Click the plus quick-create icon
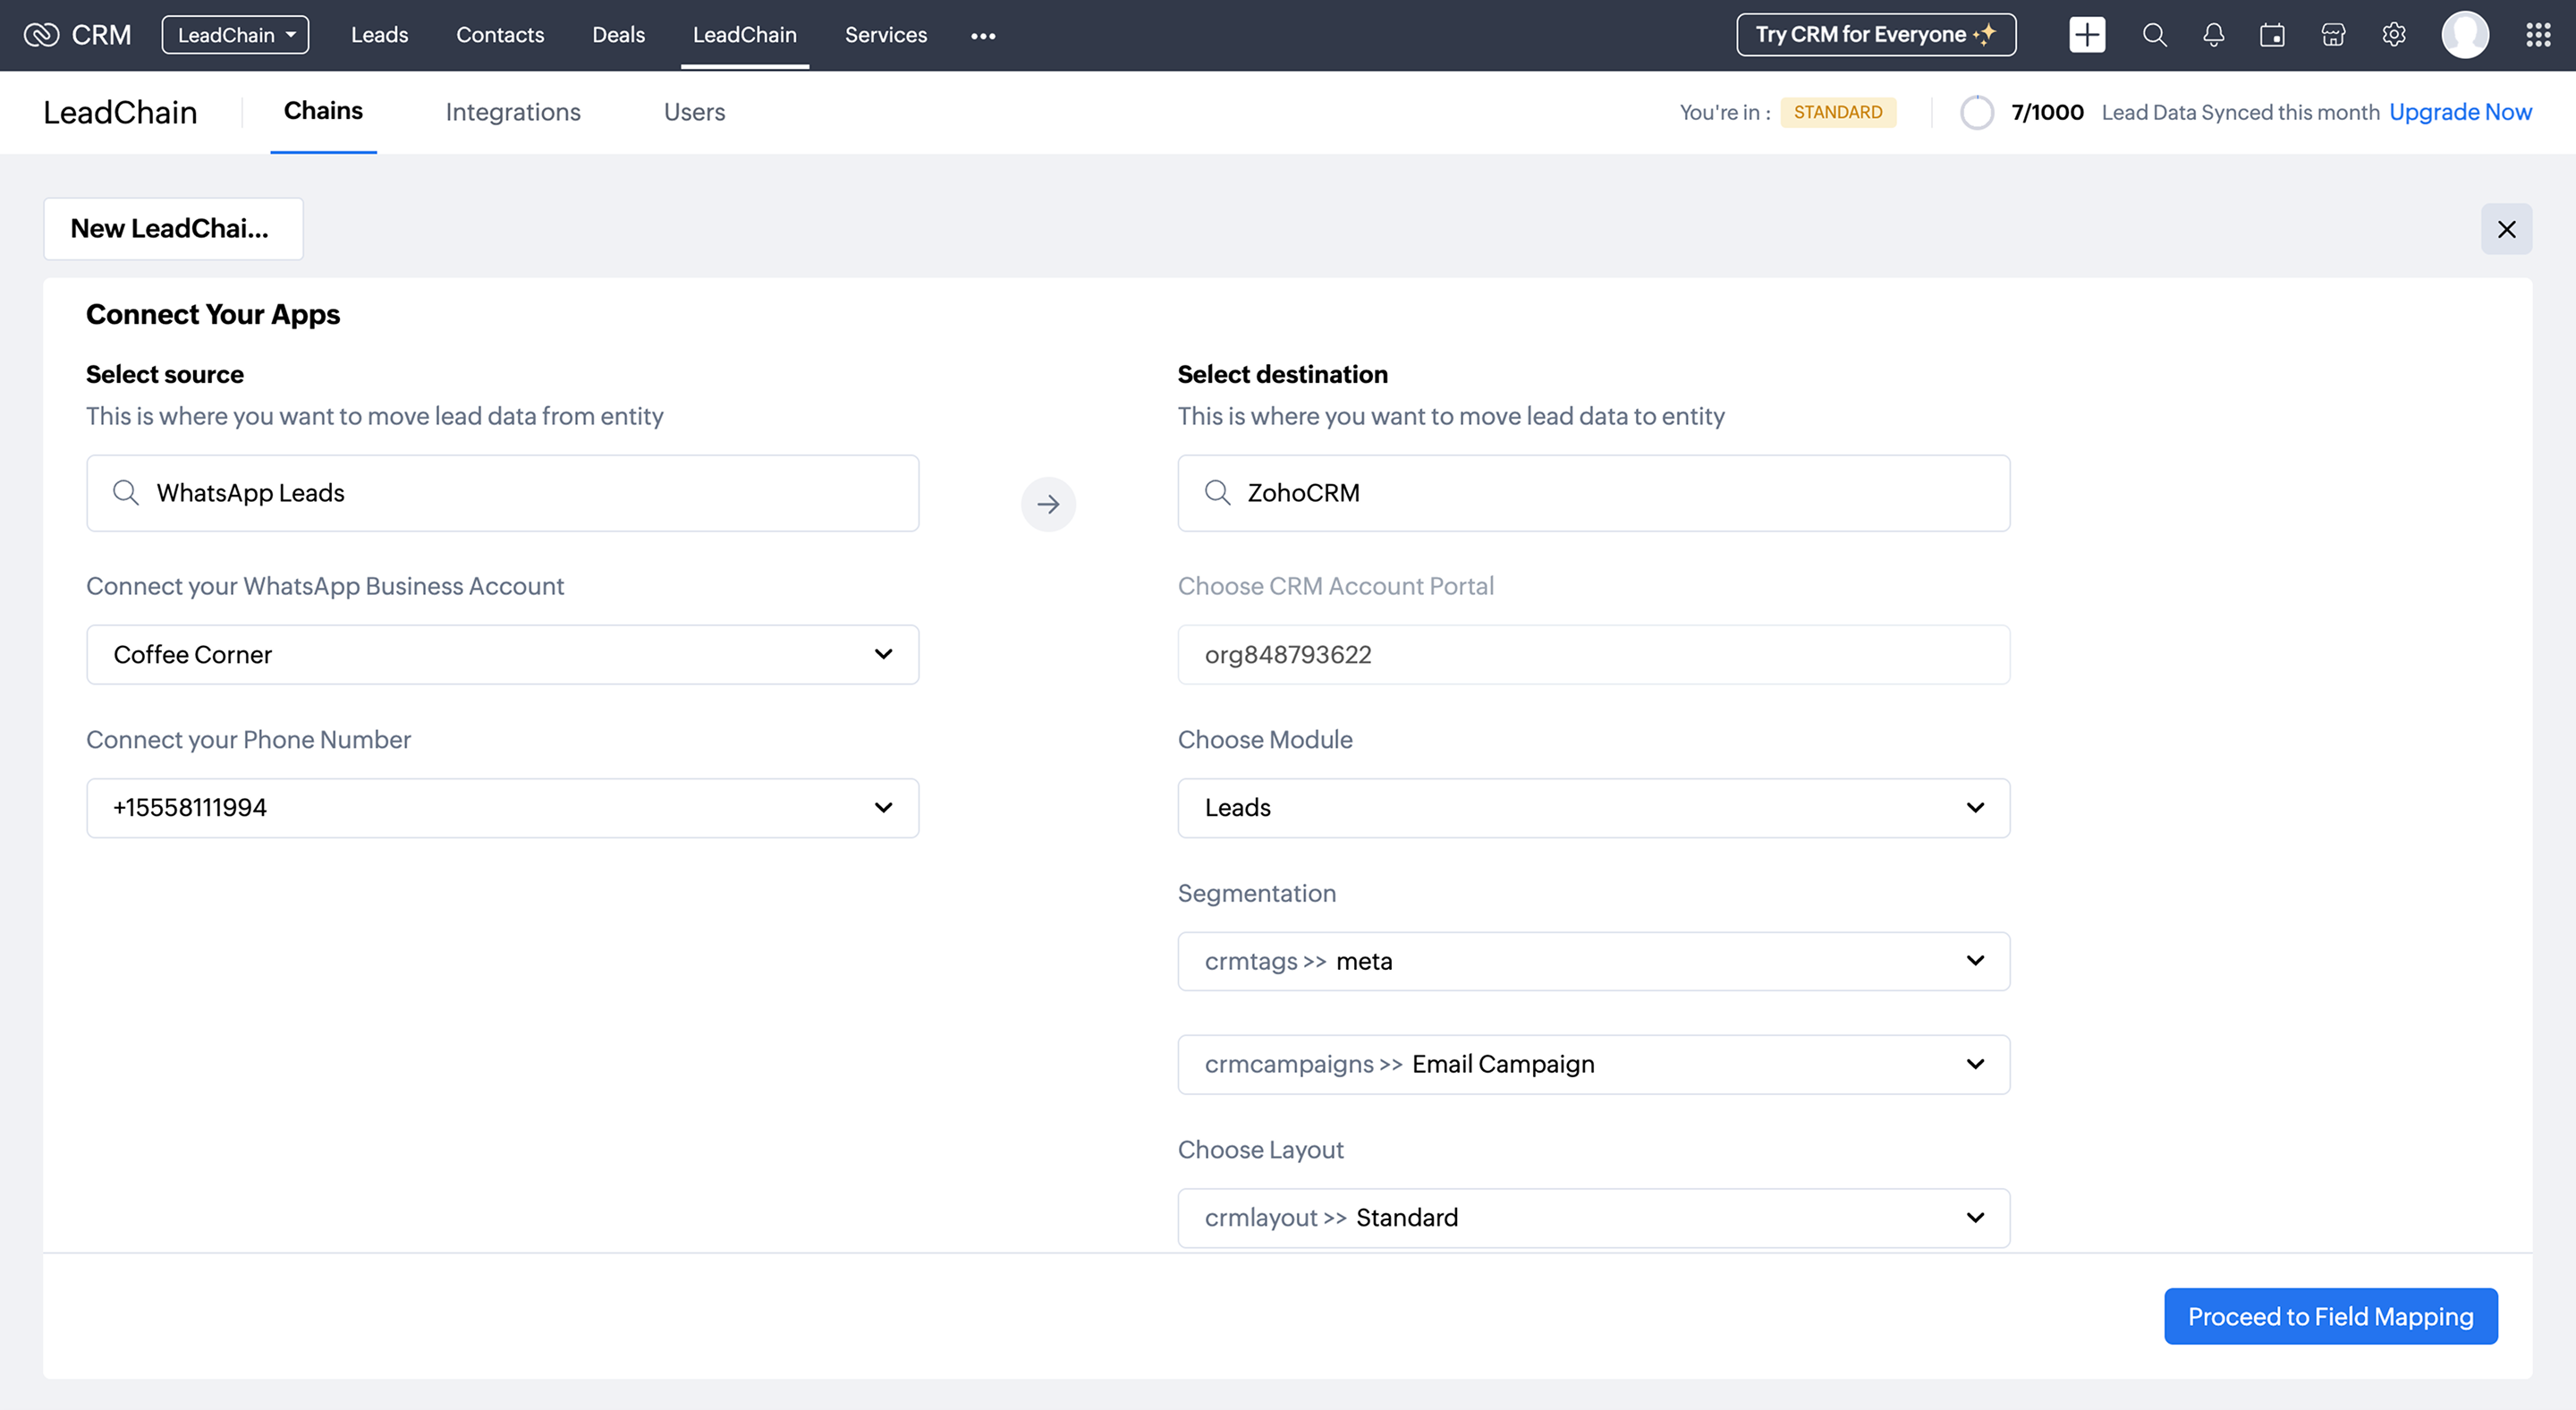This screenshot has height=1410, width=2576. click(2086, 35)
